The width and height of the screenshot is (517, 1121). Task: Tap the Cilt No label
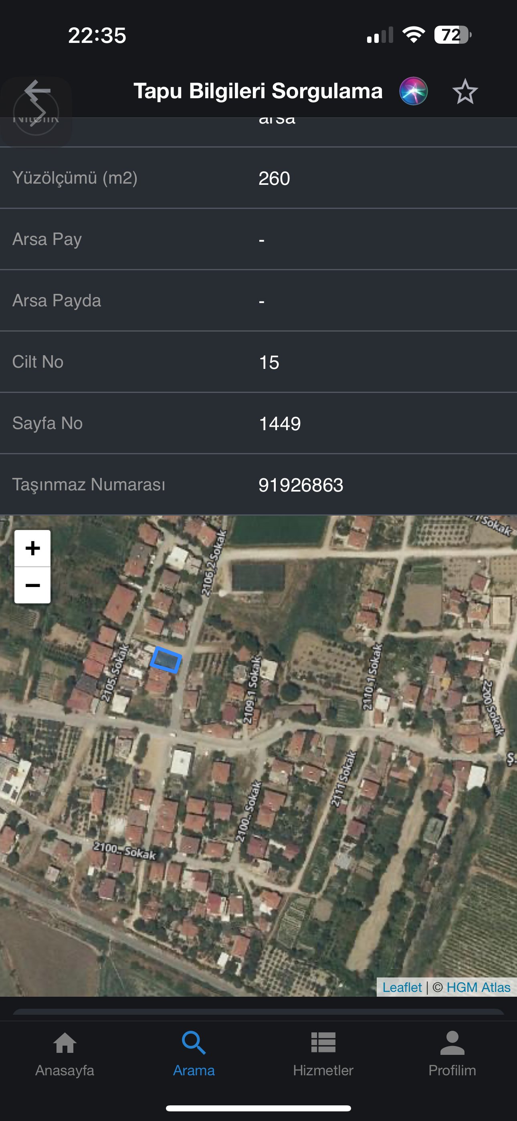pyautogui.click(x=38, y=362)
